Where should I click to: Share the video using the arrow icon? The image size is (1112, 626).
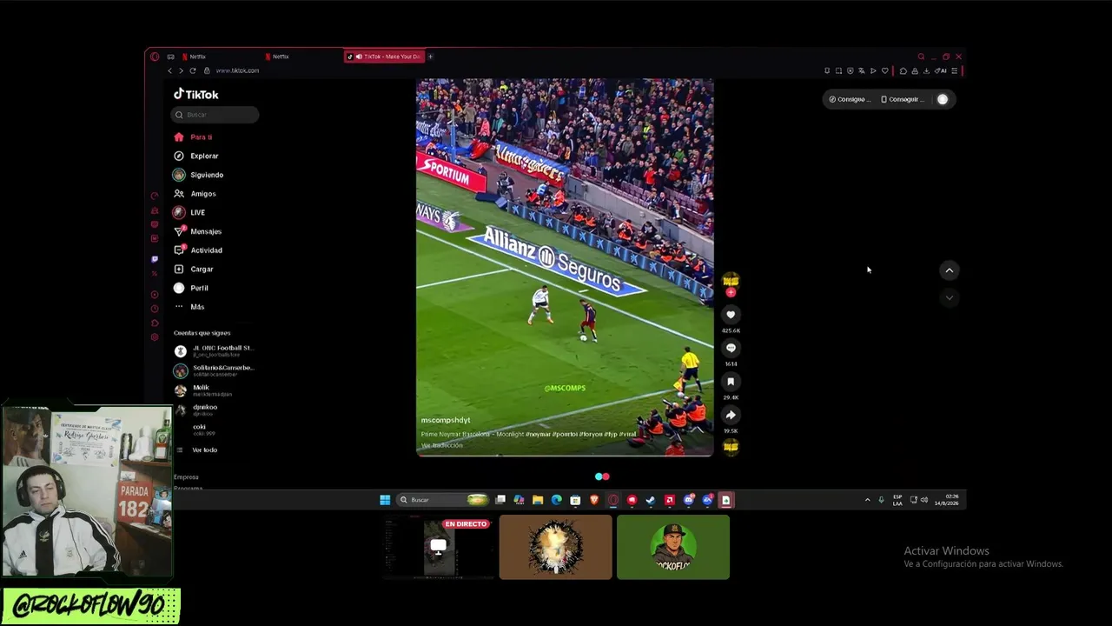coord(731,415)
